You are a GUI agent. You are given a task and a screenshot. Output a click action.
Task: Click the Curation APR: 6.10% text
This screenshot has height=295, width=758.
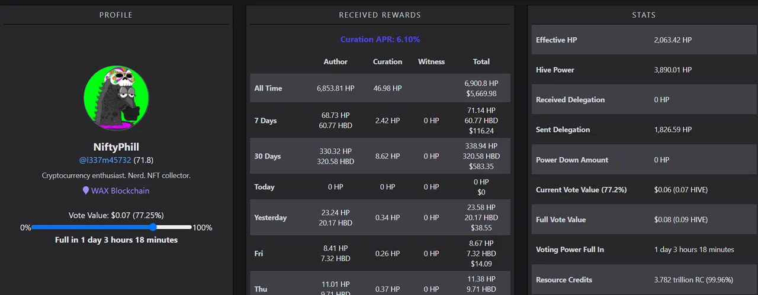point(380,40)
